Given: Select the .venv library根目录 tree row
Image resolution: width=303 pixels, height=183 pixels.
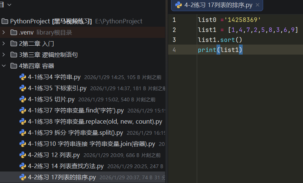Looking at the screenshot, I should [x=82, y=32].
